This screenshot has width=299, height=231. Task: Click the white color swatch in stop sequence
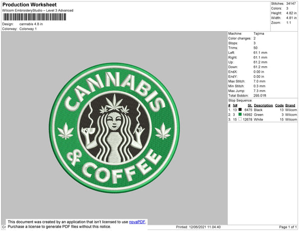(240, 119)
